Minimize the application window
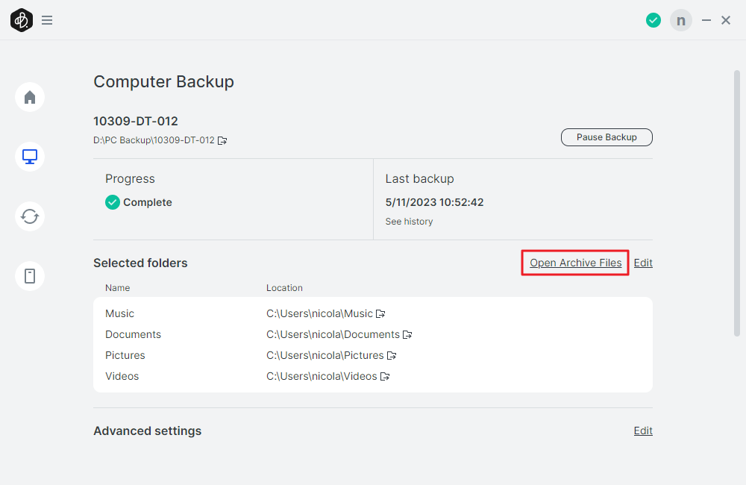The width and height of the screenshot is (746, 485). [x=706, y=20]
